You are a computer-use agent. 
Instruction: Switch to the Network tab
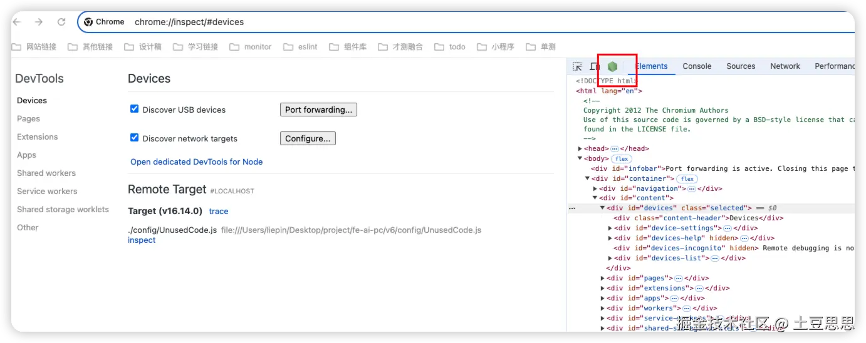pyautogui.click(x=785, y=66)
